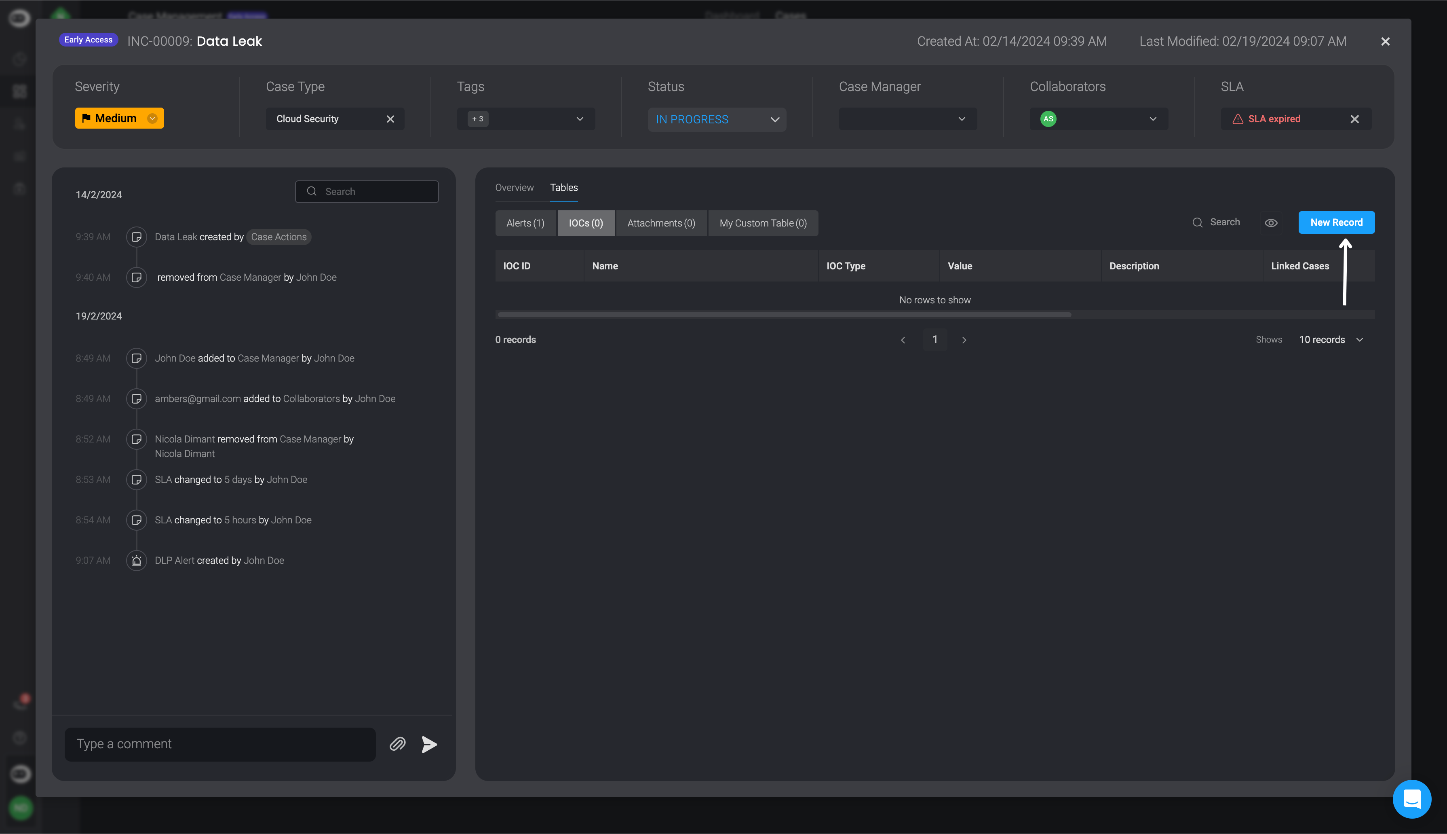Open the Alerts (1) table tab
The image size is (1447, 834).
[x=525, y=223]
